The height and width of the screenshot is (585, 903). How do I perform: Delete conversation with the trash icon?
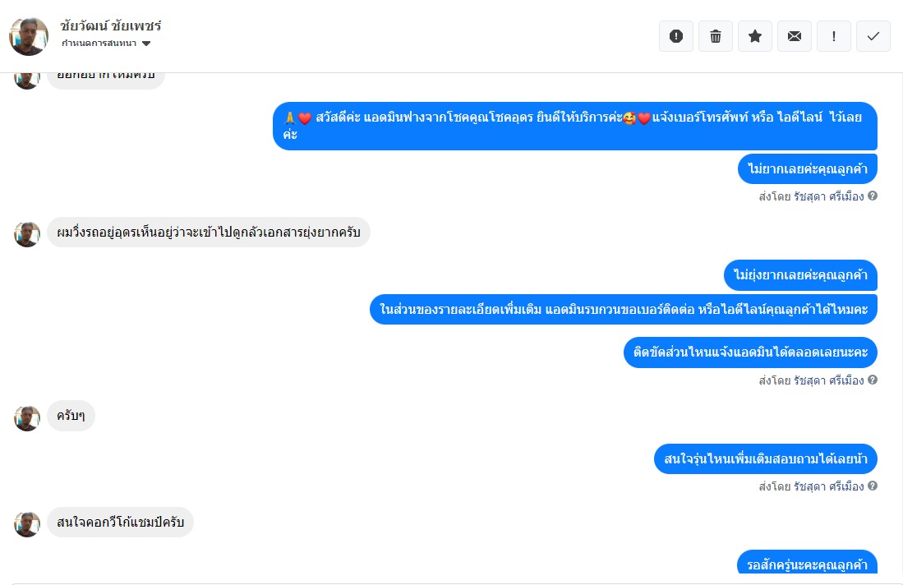[716, 36]
